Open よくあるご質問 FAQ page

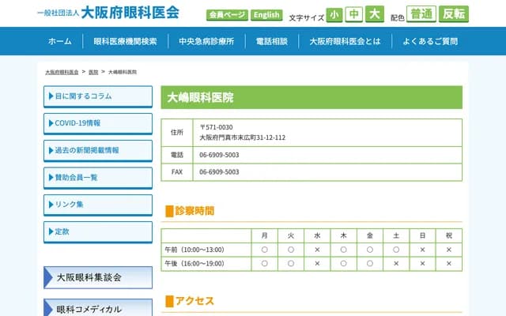pos(430,41)
